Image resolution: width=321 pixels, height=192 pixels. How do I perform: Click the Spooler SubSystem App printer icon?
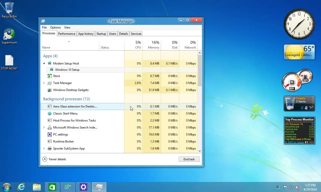(50, 148)
